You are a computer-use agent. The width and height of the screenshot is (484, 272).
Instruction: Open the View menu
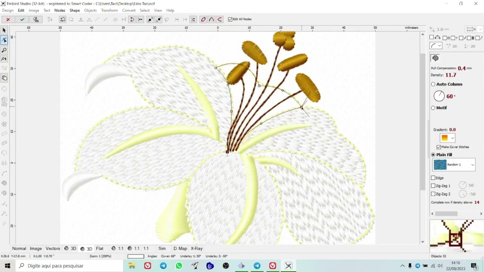(158, 11)
